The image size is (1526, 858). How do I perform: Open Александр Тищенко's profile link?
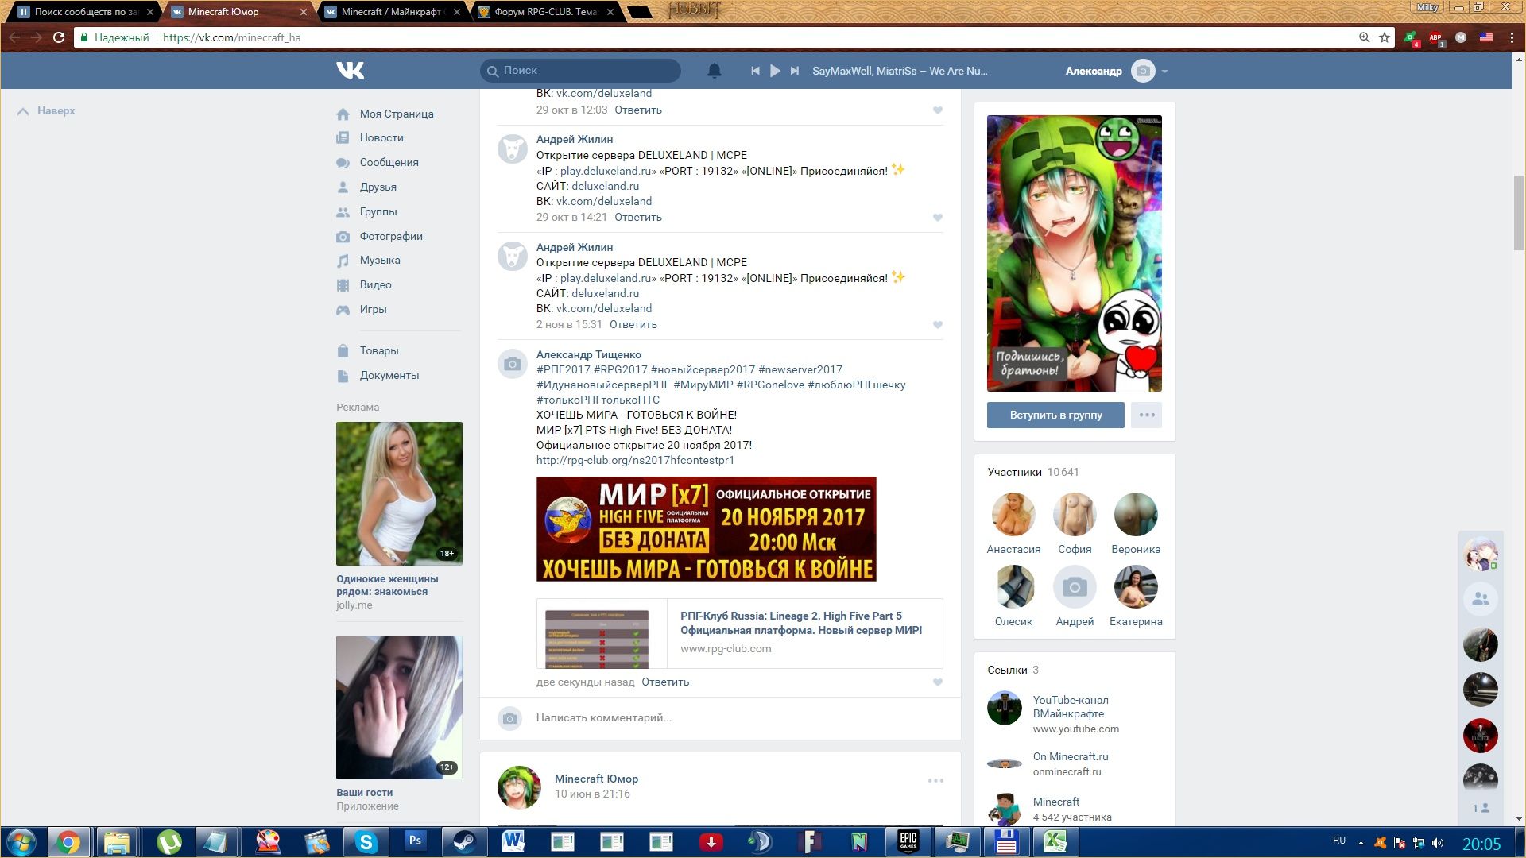(x=588, y=354)
